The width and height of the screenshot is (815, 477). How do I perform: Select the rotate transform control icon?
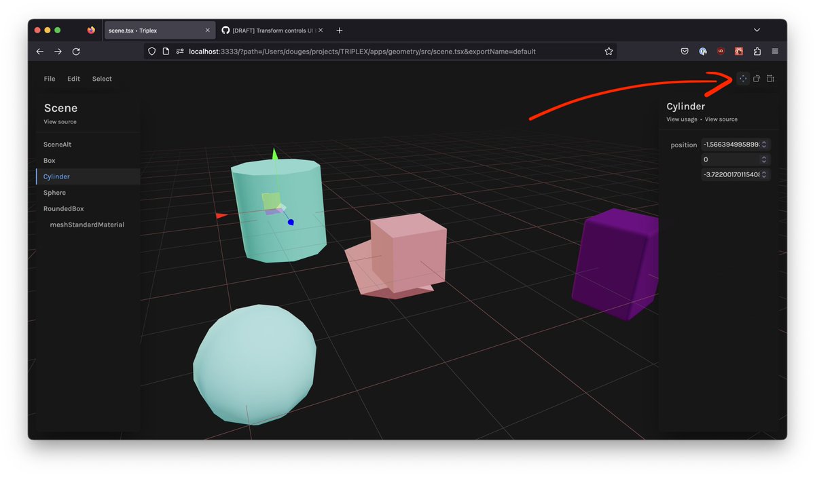tap(757, 79)
